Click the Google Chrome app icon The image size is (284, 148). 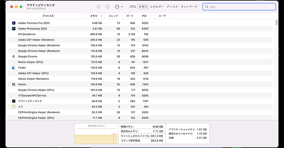[14, 57]
